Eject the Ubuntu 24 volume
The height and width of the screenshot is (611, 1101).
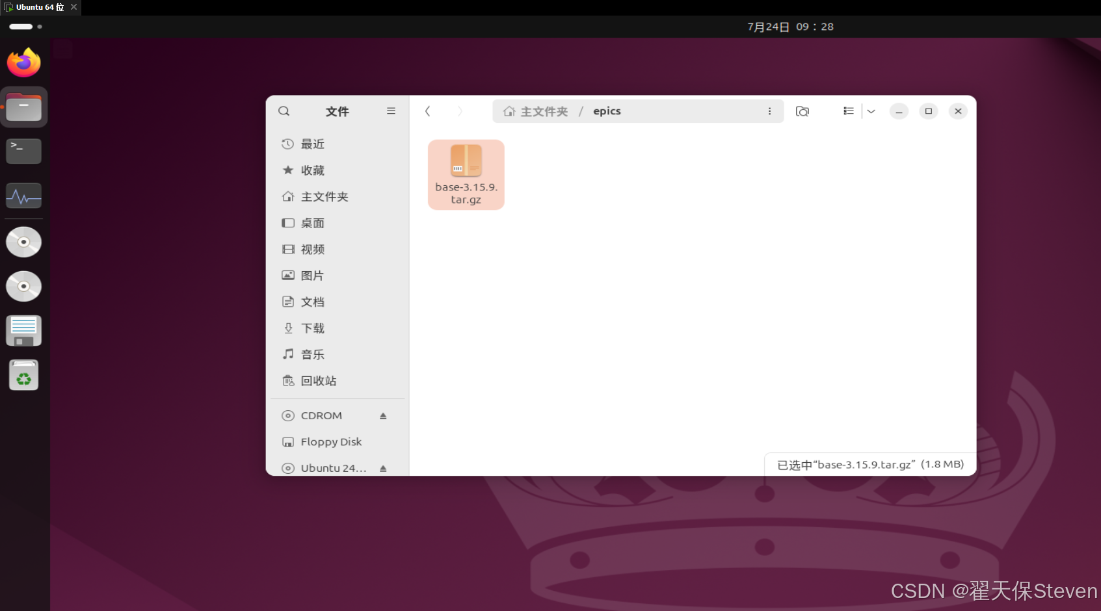(x=383, y=468)
